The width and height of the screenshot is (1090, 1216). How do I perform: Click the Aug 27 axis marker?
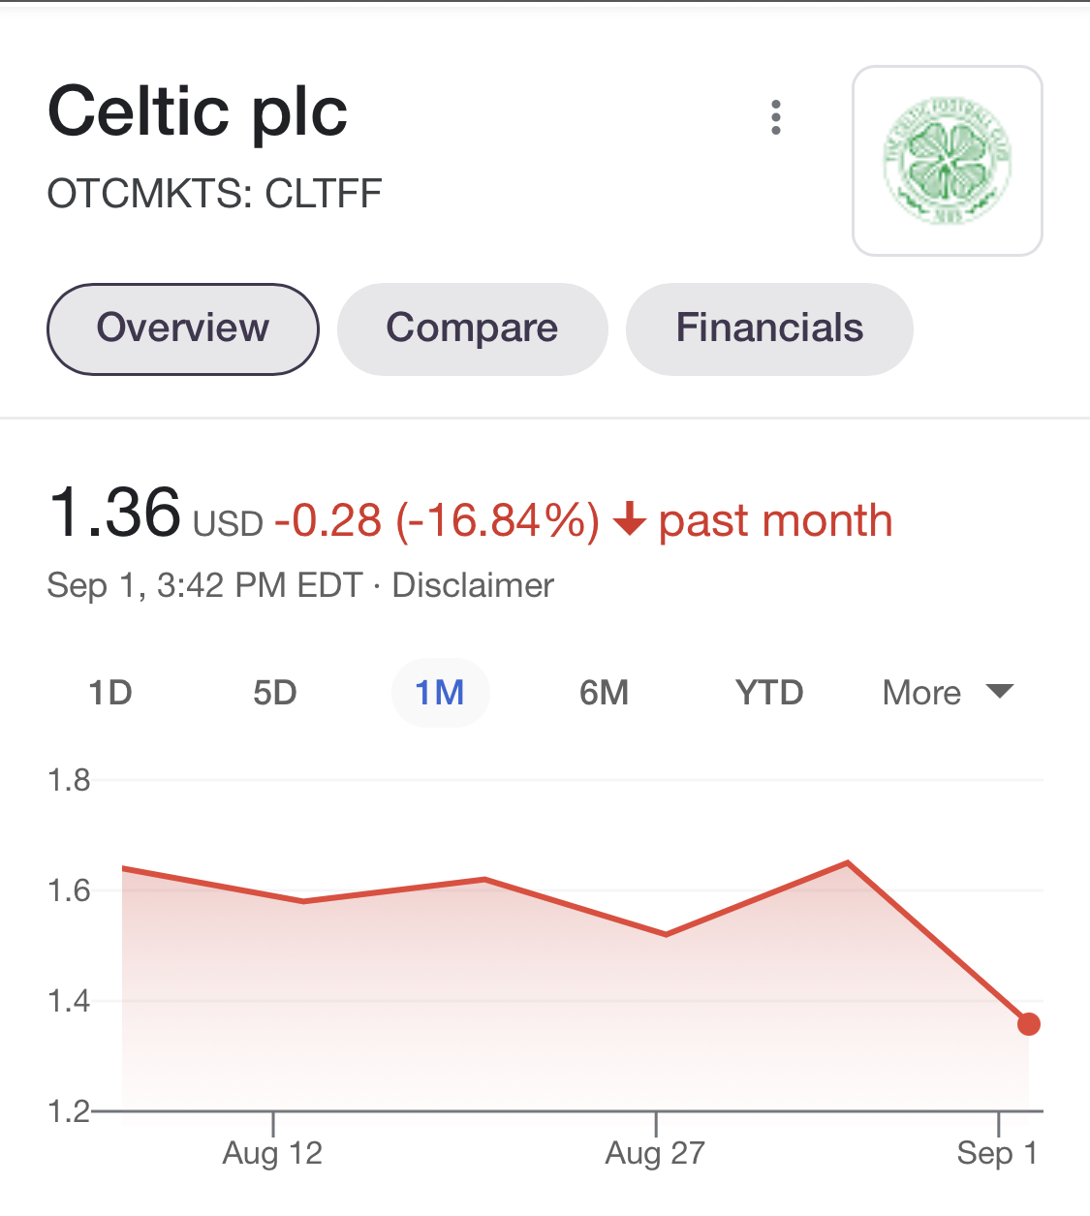(655, 1153)
